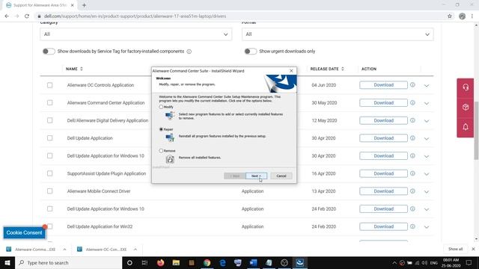
Task: Toggle Show urgent downloads only switch
Action: click(251, 52)
